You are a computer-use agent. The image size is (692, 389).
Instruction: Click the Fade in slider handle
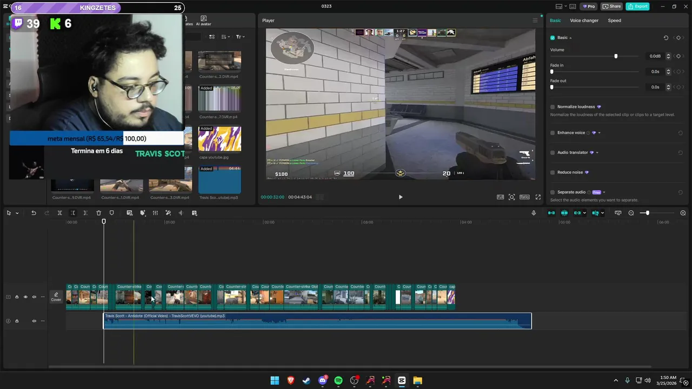click(552, 71)
